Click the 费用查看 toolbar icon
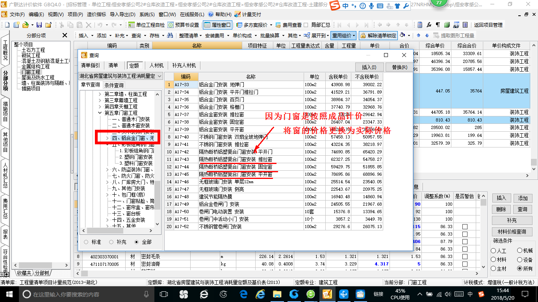The height and width of the screenshot is (302, 538). [x=278, y=25]
